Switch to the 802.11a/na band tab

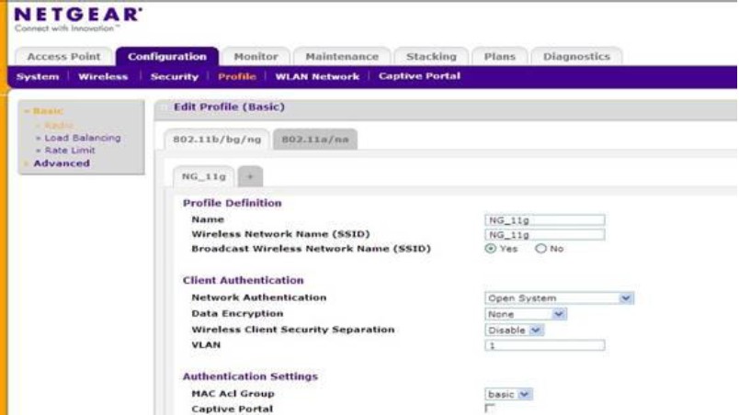315,140
